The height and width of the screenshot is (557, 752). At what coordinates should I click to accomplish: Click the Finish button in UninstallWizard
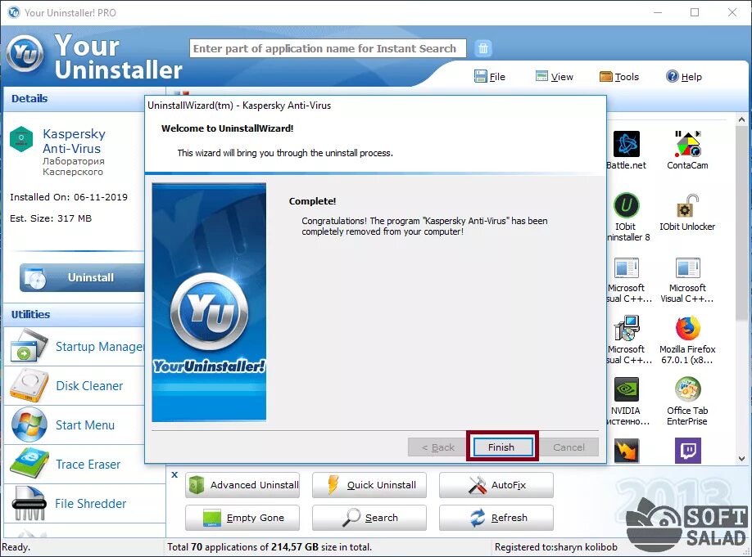pos(503,447)
